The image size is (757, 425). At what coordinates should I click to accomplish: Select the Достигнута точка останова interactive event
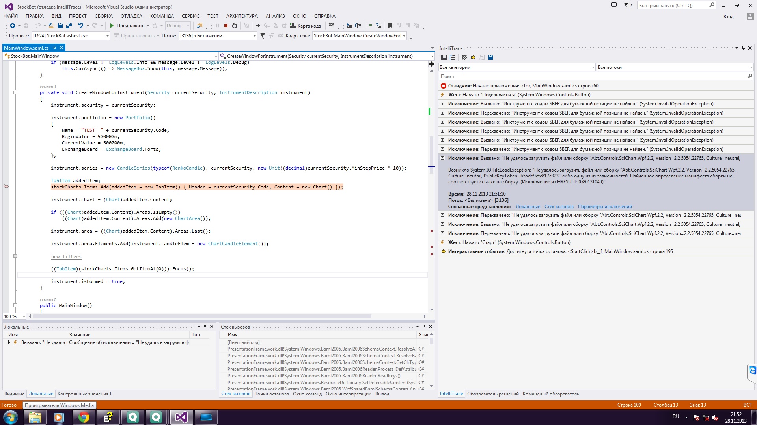[596, 251]
